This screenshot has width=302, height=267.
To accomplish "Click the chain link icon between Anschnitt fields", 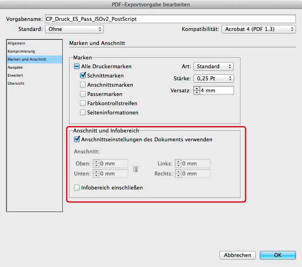I will [136, 169].
